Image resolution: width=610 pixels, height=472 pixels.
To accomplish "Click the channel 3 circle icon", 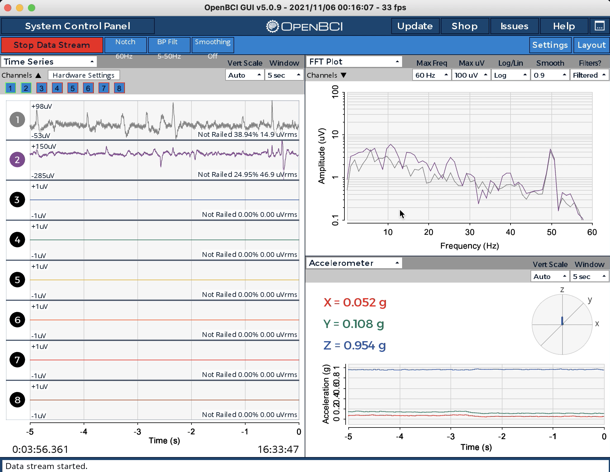I will [17, 200].
